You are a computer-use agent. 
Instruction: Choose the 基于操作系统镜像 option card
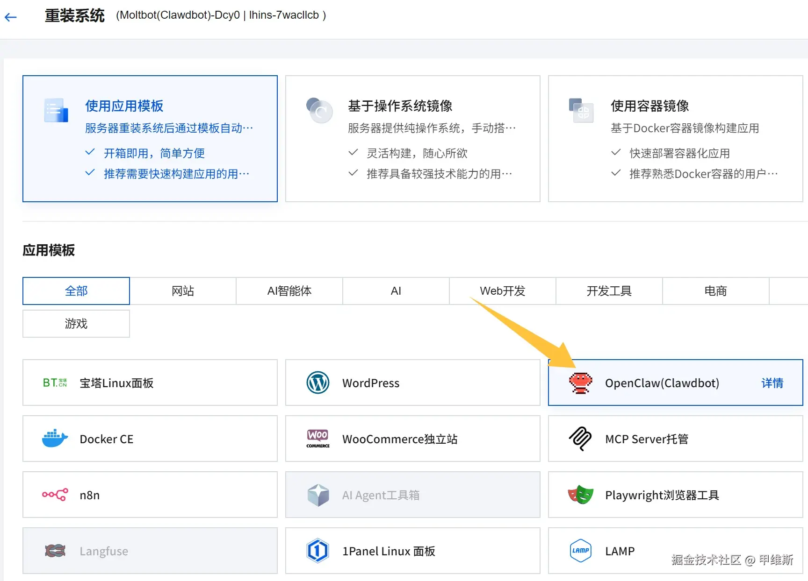[x=413, y=139]
